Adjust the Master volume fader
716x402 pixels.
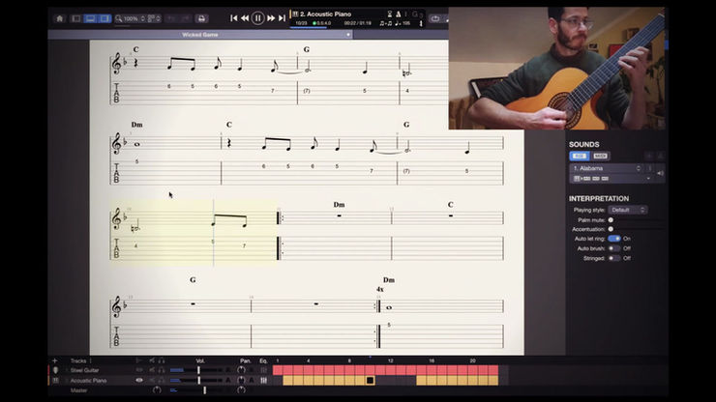coord(204,390)
